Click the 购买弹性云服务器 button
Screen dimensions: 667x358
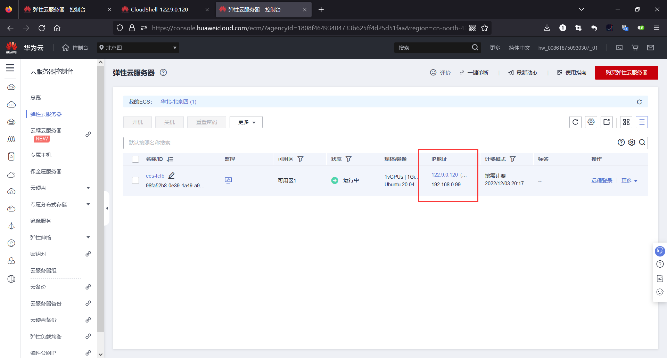click(x=626, y=73)
